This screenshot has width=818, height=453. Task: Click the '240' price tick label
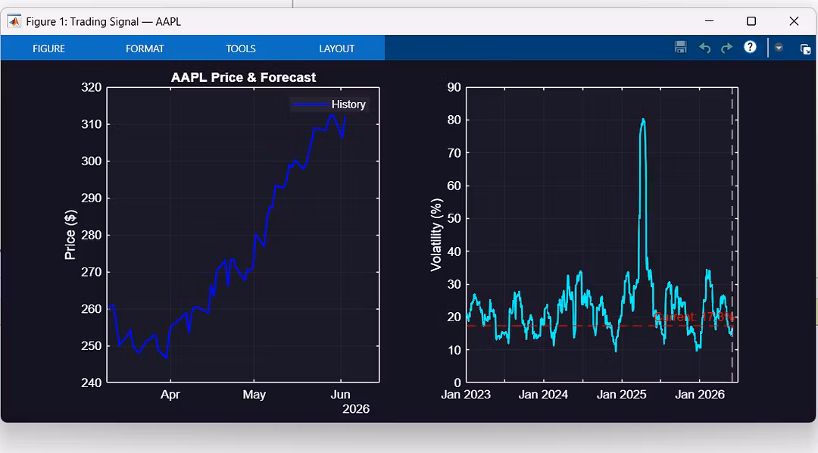pyautogui.click(x=92, y=383)
